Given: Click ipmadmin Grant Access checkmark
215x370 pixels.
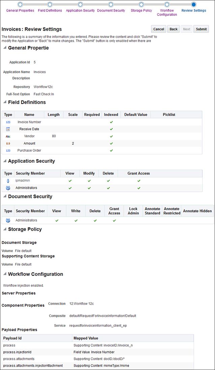Looking at the screenshot, I should pyautogui.click(x=139, y=181).
